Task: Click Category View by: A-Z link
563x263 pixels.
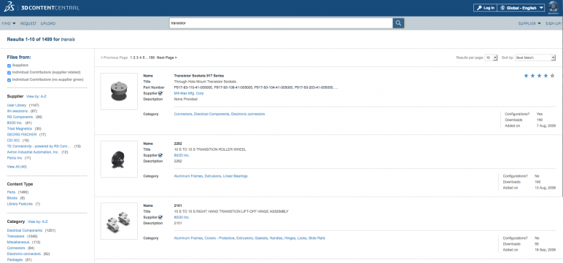Action: point(38,221)
